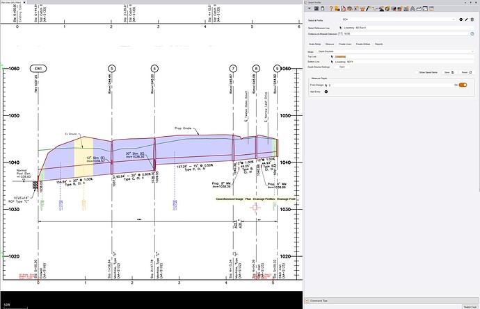This screenshot has height=309, width=480.
Task: Toggle the Measure Depth On switch
Action: click(x=463, y=85)
